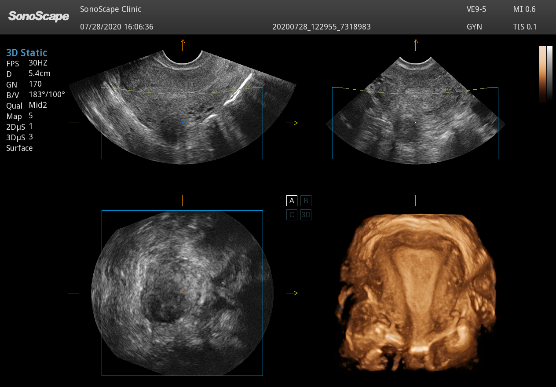Click the FPS parameter label
This screenshot has width=556, height=387.
click(13, 64)
